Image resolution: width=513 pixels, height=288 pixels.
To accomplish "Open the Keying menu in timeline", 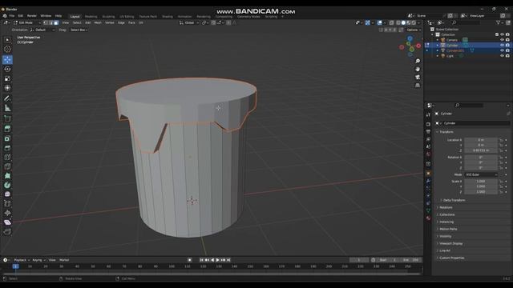I will pos(38,260).
